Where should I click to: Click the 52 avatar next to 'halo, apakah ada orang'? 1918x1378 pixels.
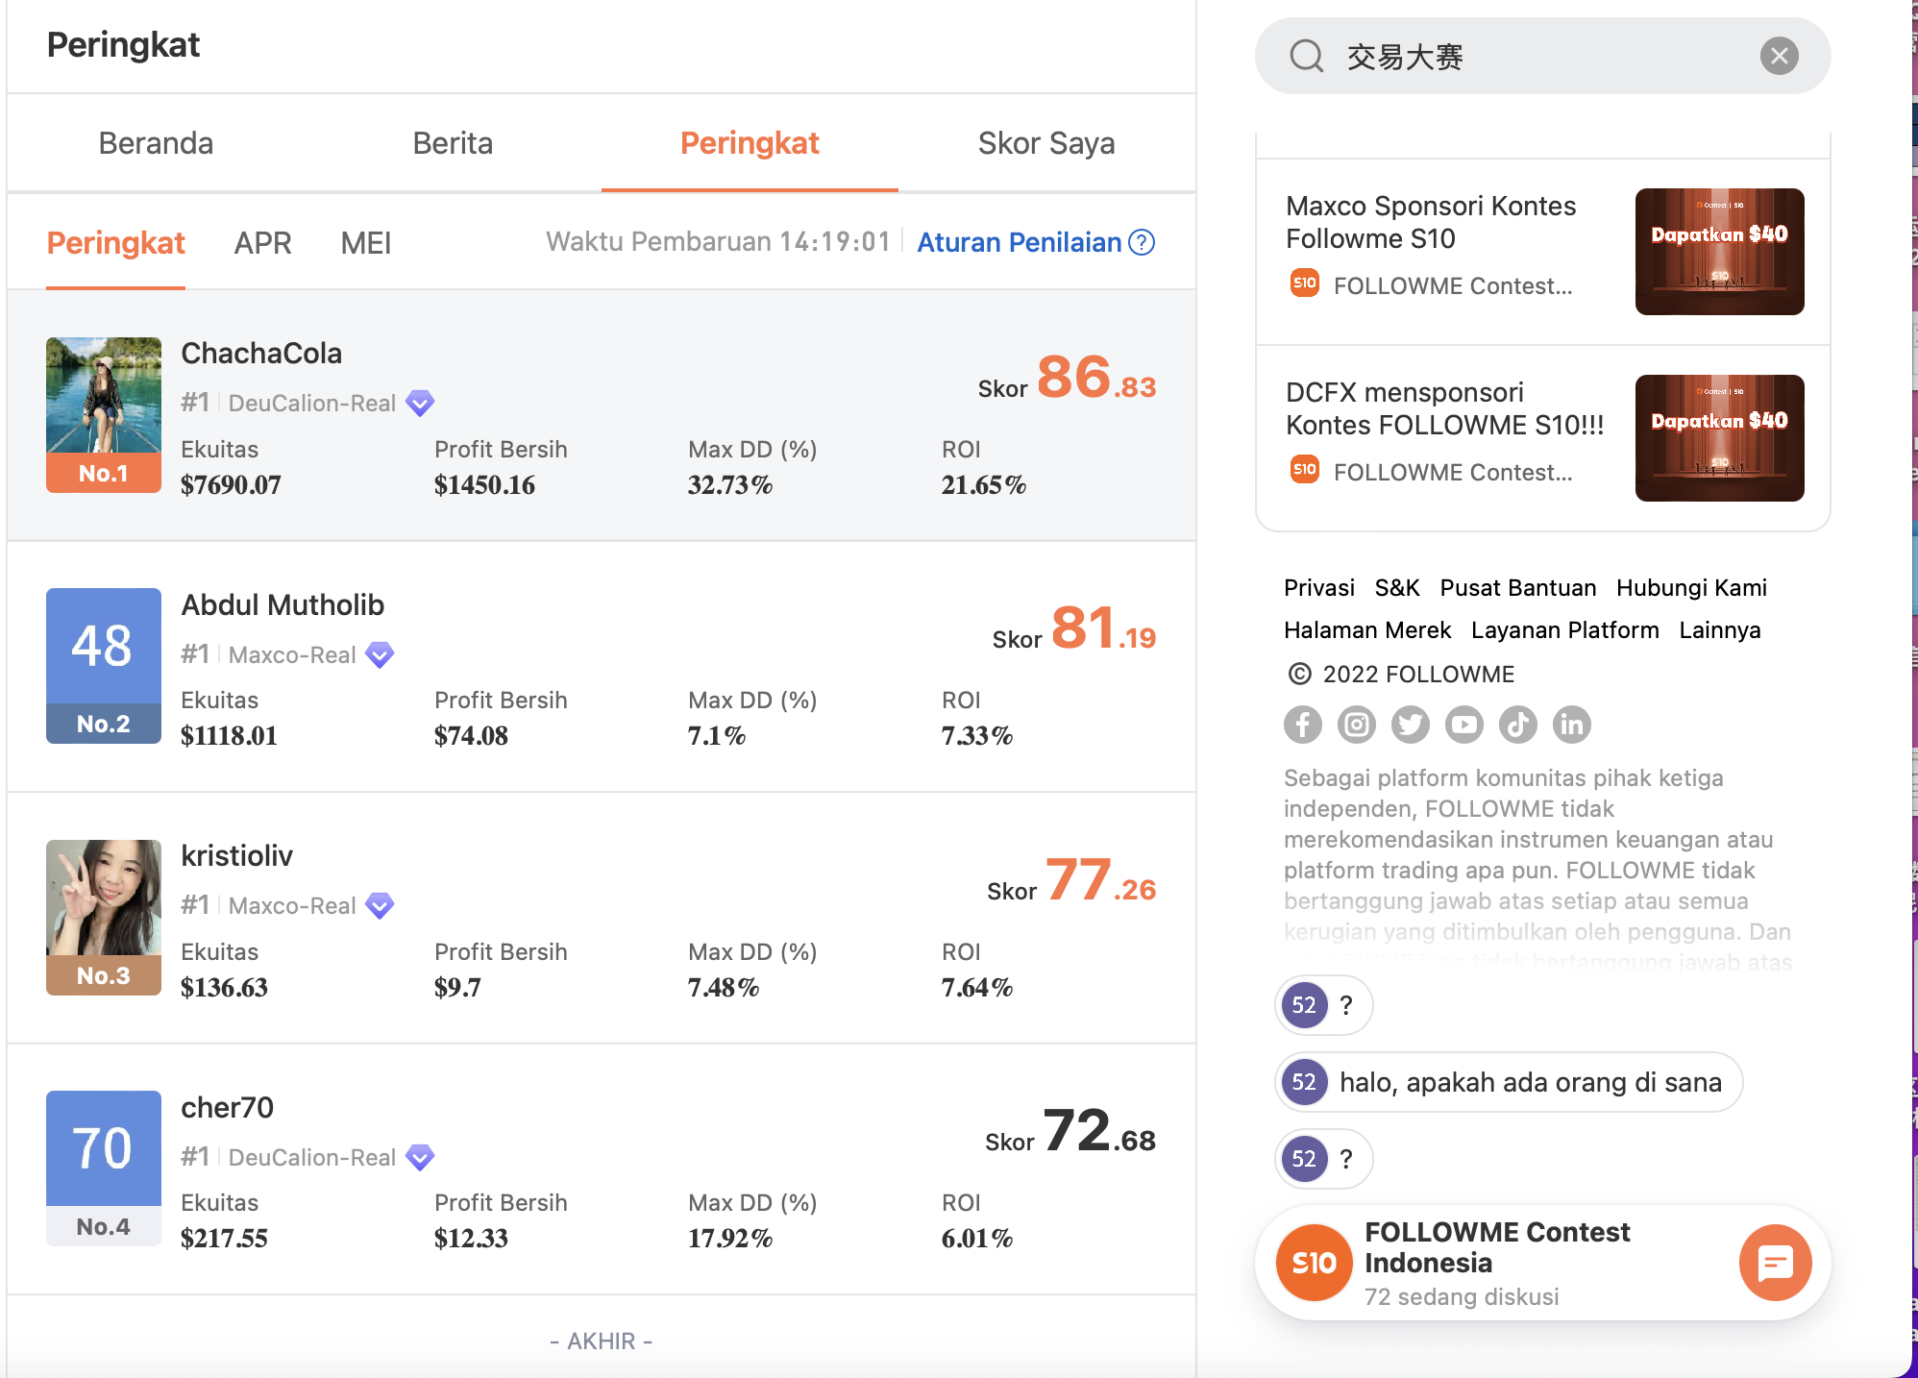pyautogui.click(x=1304, y=1082)
